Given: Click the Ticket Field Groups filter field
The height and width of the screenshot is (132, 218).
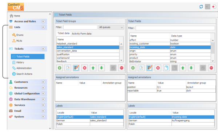Looking at the screenshot, I should (x=80, y=27).
